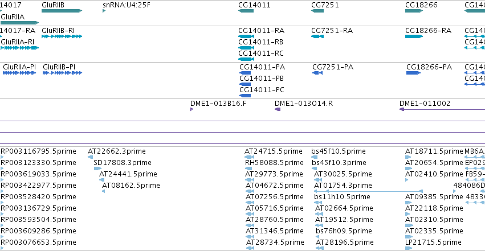Click the CG18266-PA protein bar
Screen dimensions: 485x251
tap(413, 73)
